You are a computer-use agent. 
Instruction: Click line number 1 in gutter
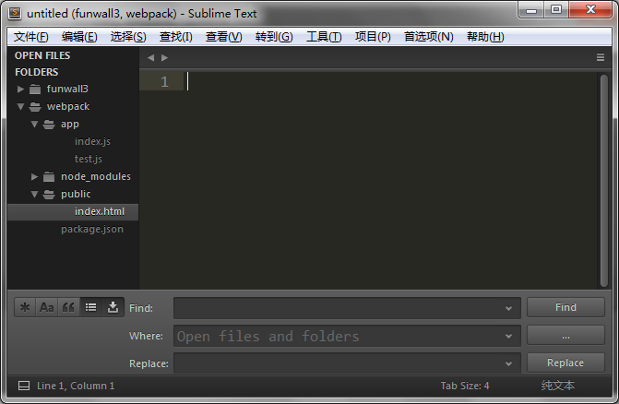[164, 82]
